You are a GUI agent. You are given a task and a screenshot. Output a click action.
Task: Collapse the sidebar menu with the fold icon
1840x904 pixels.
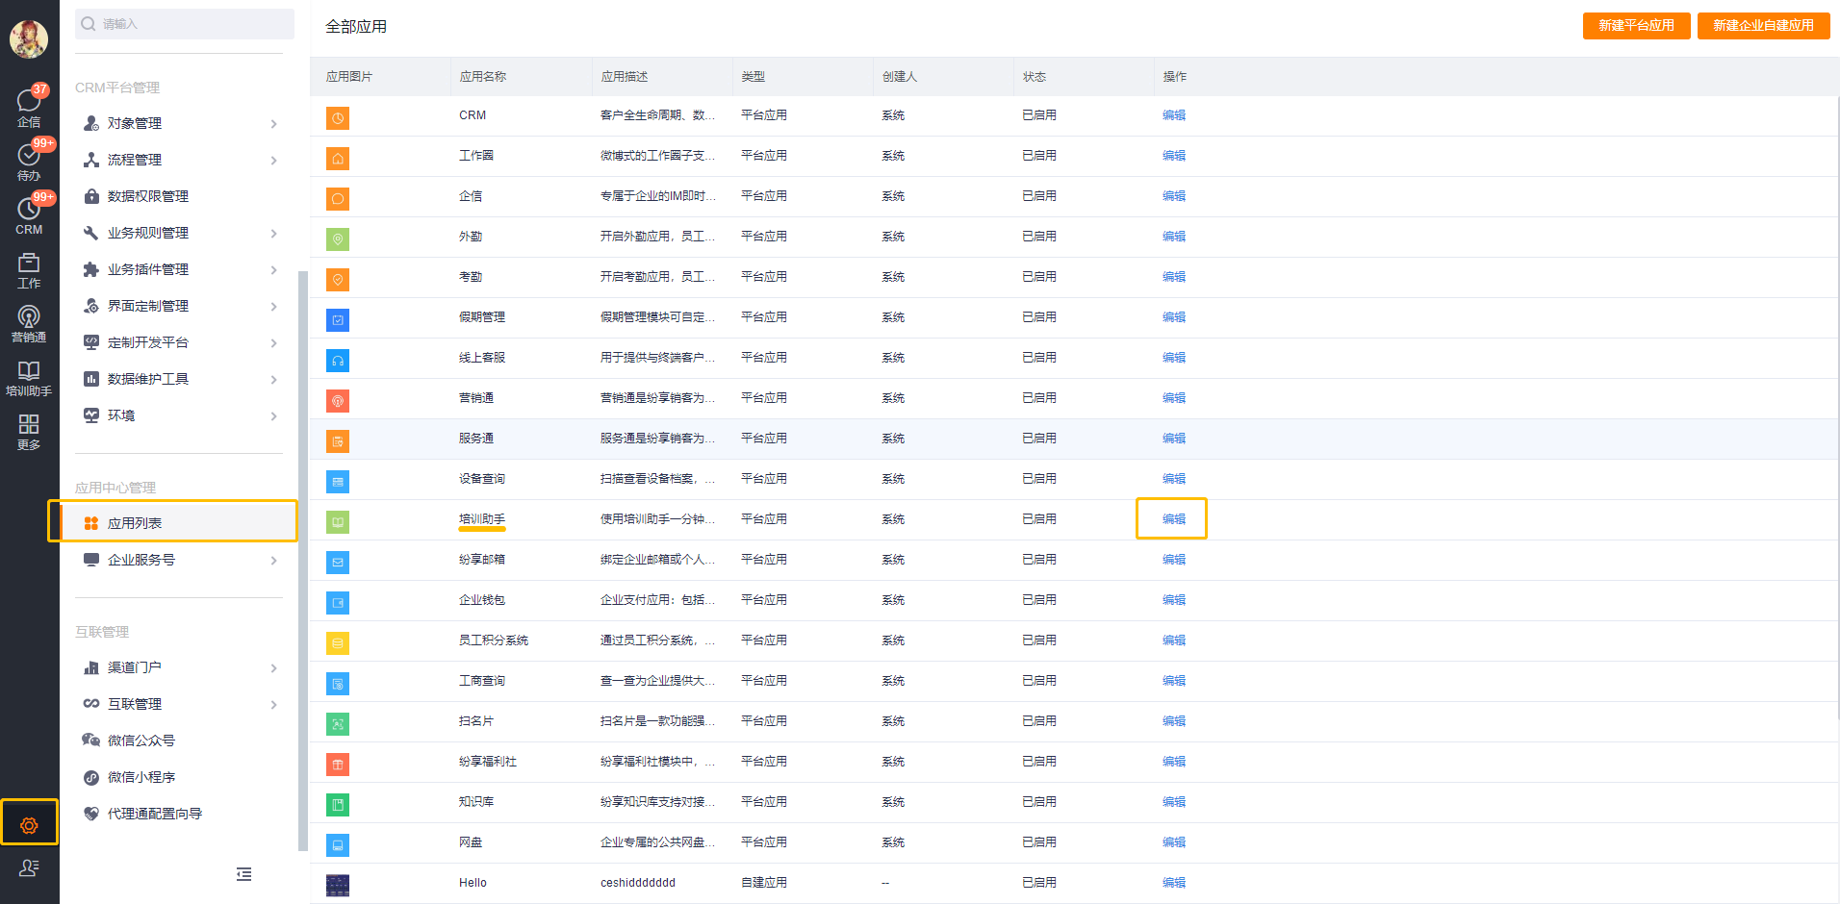point(244,874)
